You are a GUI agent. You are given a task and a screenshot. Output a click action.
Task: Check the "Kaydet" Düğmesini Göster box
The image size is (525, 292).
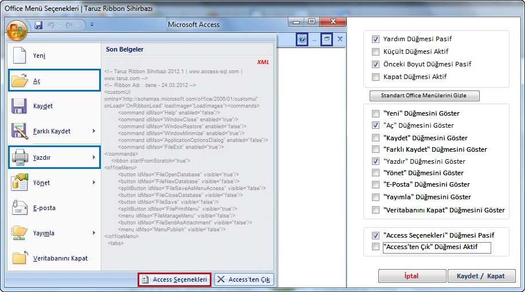tap(376, 138)
